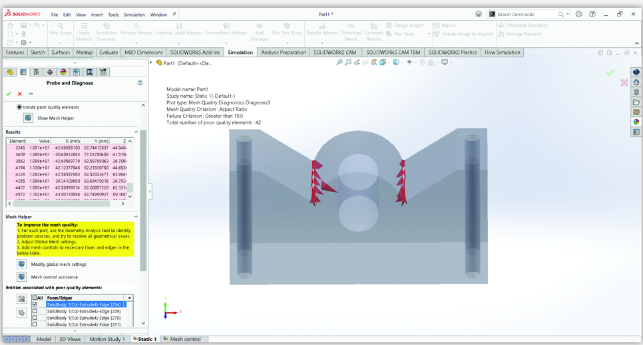Switch to the Model bottom tab
Viewport: 643px width, 345px height.
pos(43,339)
